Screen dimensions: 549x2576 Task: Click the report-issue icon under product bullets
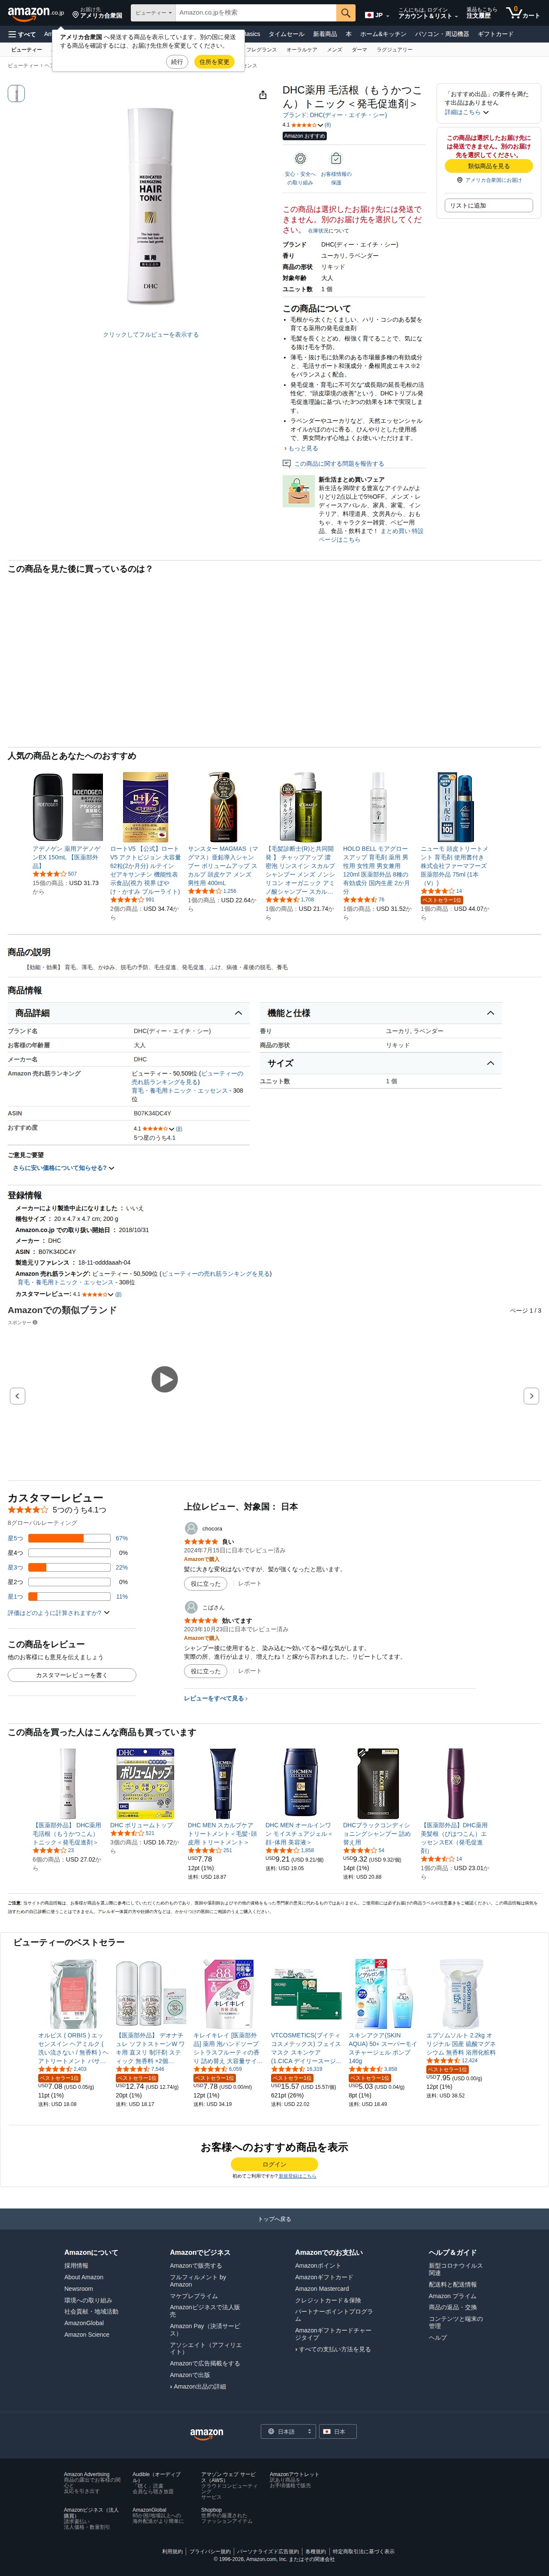(x=287, y=464)
